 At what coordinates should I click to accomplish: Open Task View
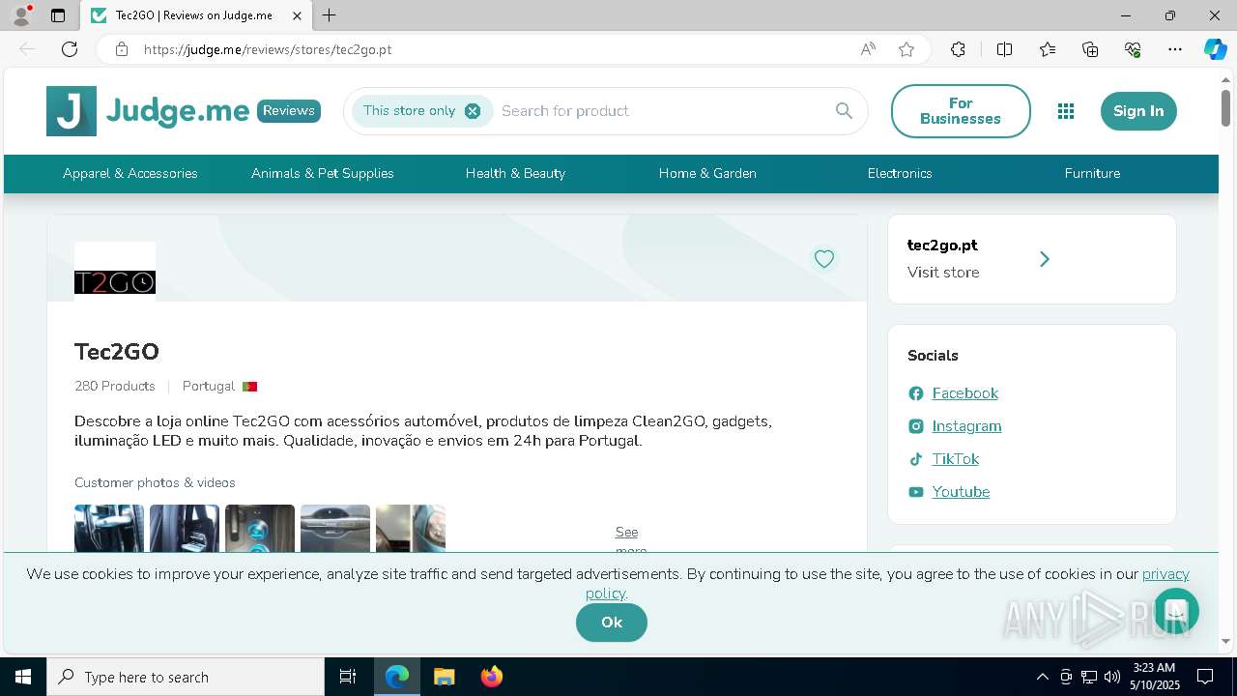pos(348,677)
